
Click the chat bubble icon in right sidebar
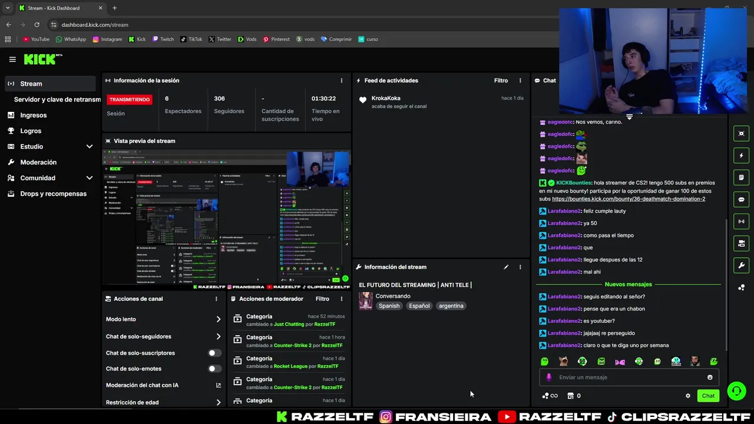742,200
